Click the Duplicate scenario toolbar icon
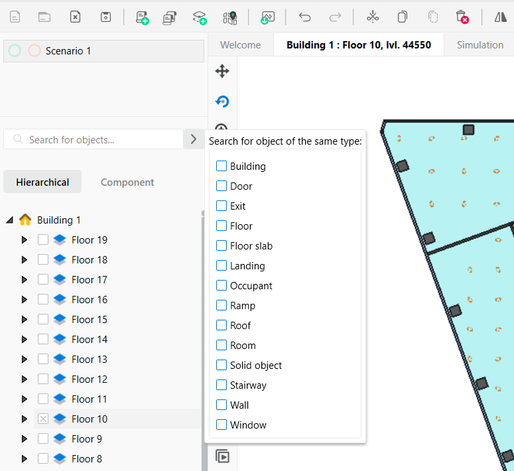Screen dimensions: 514x471 point(170,18)
